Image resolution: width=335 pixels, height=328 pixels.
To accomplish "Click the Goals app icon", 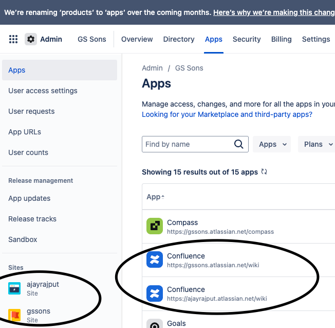I will (155, 323).
